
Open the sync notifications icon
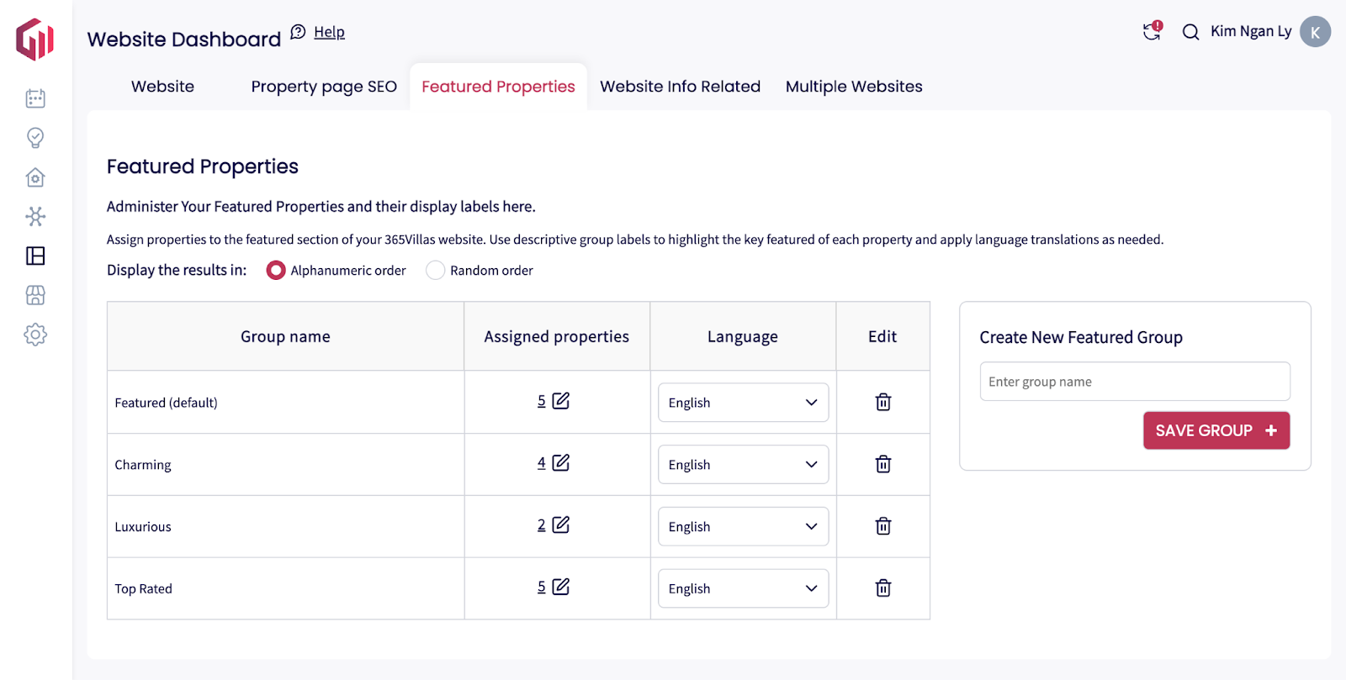pyautogui.click(x=1152, y=31)
